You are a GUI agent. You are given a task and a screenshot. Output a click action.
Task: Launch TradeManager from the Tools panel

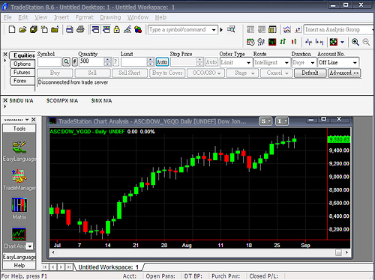coord(19,176)
